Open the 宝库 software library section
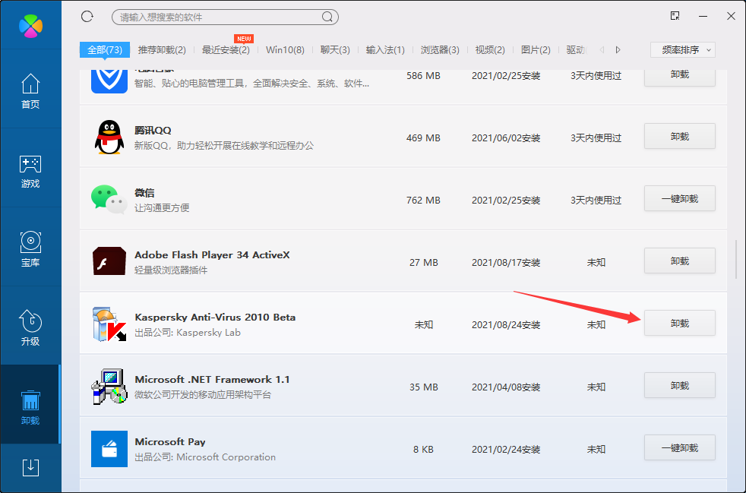Screen dimensions: 746x493 30,249
